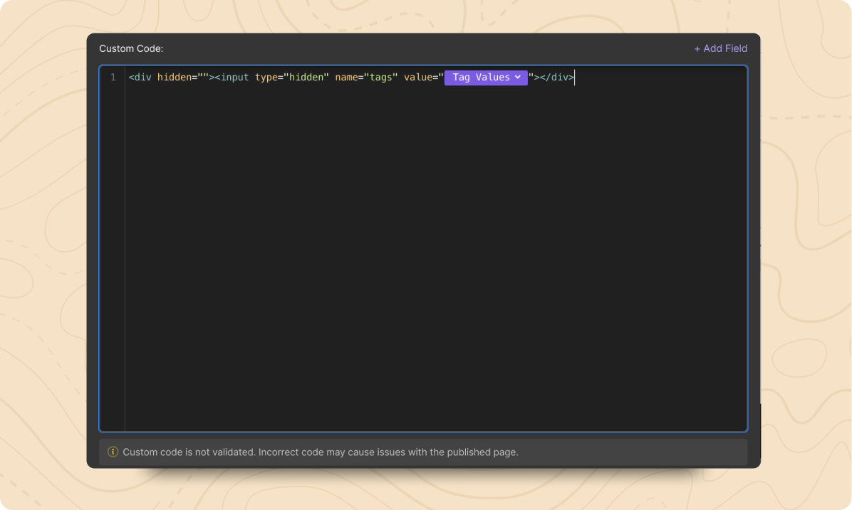Click the "Custom Code:" label
The image size is (852, 510).
(x=131, y=48)
